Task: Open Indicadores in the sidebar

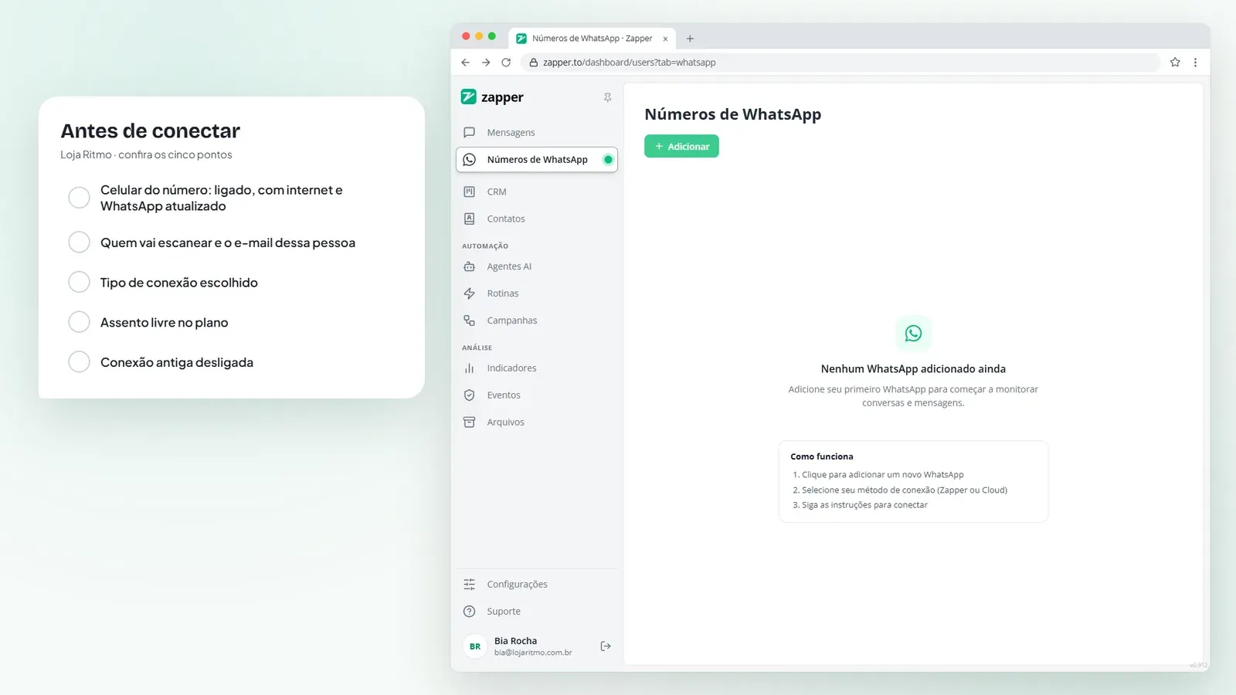Action: pos(537,368)
